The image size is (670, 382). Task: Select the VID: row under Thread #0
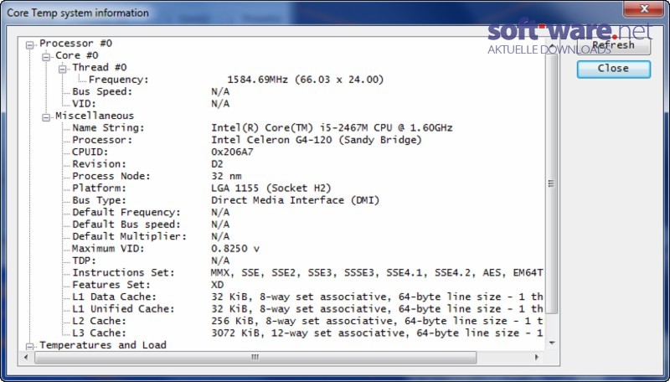(x=151, y=103)
